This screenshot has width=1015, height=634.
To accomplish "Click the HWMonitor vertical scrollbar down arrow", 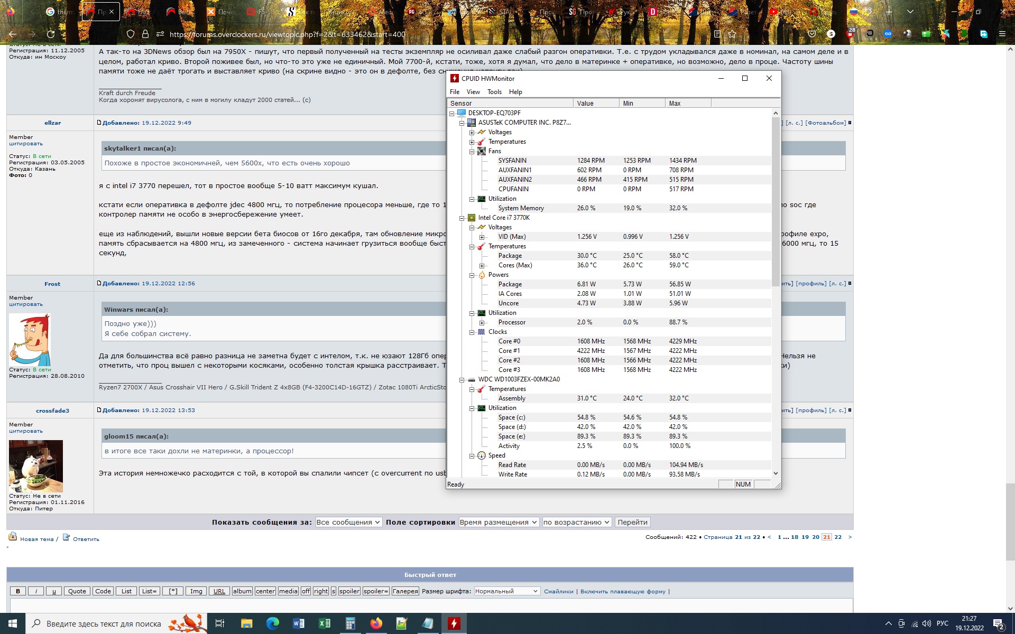I will point(776,473).
